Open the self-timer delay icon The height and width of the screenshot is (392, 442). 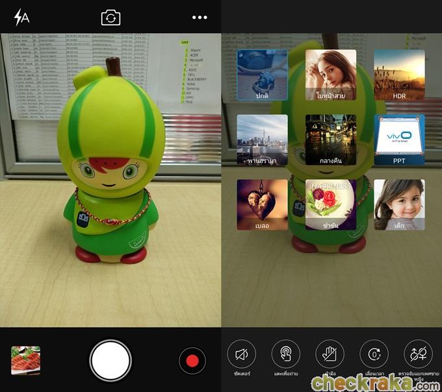click(374, 354)
